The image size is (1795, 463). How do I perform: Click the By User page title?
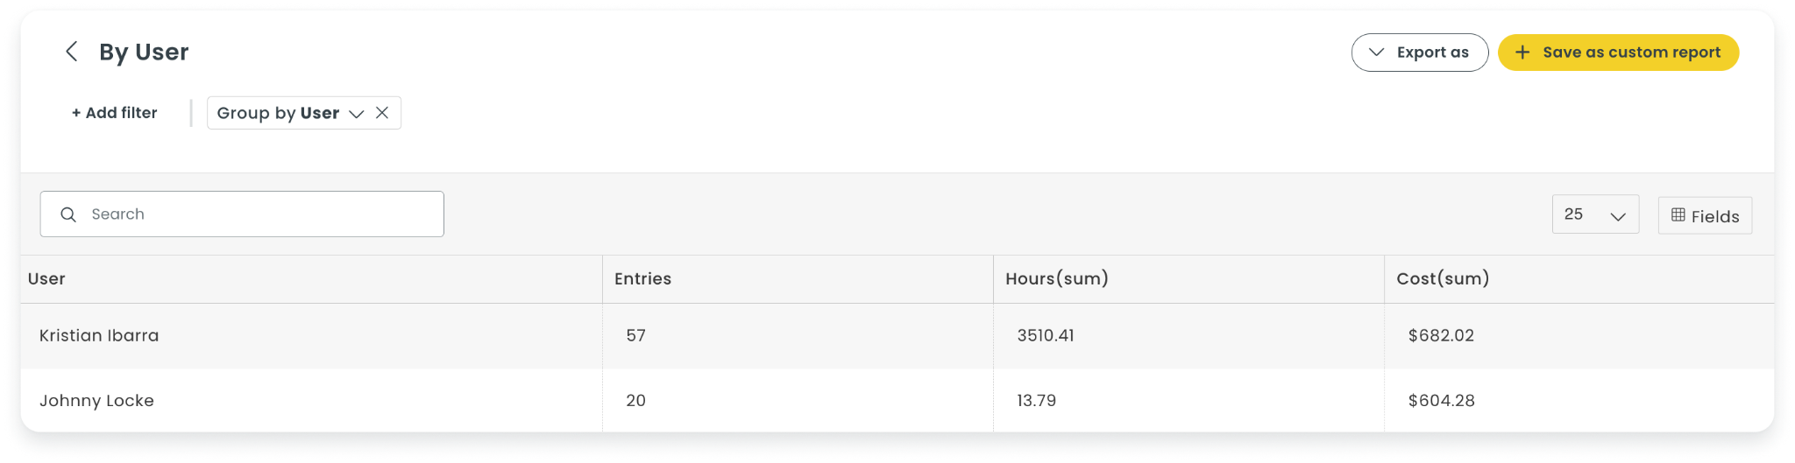pos(144,53)
